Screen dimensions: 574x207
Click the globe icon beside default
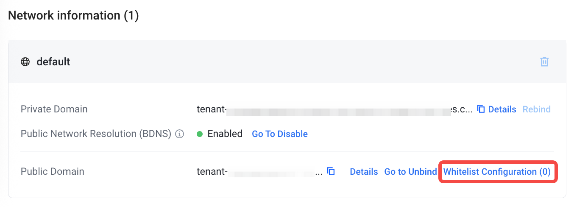tap(25, 62)
